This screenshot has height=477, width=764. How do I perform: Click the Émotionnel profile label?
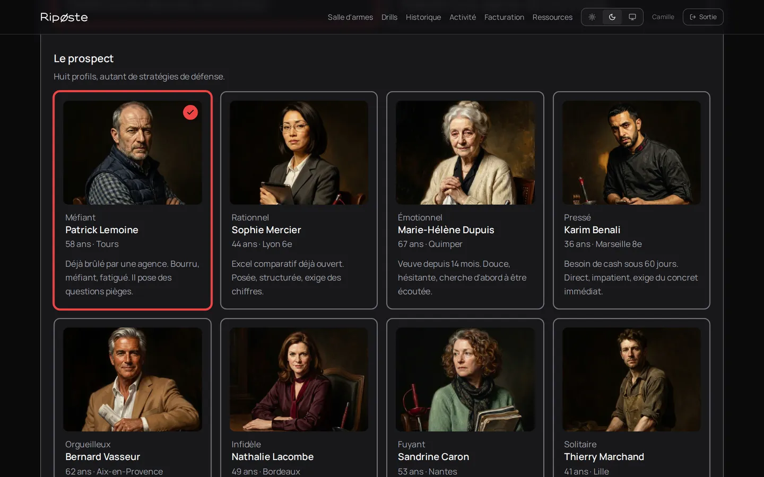point(420,217)
